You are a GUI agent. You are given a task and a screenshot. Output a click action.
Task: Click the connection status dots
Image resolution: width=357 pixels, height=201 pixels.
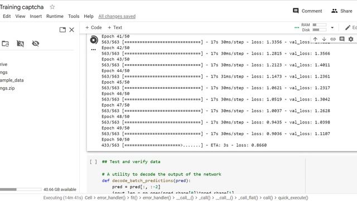(x=297, y=27)
